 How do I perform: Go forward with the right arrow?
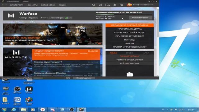click(x=6, y=5)
